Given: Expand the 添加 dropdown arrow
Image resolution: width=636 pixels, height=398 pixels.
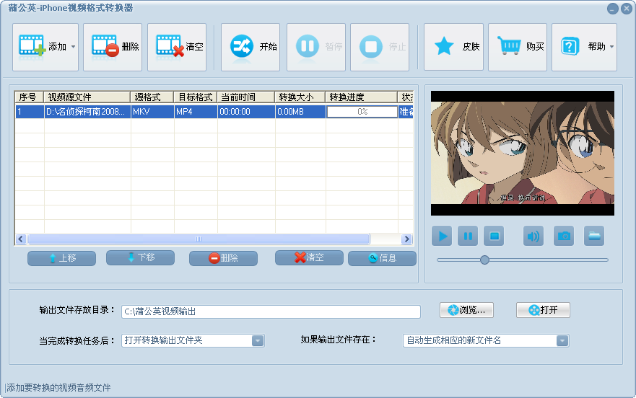Looking at the screenshot, I should coord(74,47).
